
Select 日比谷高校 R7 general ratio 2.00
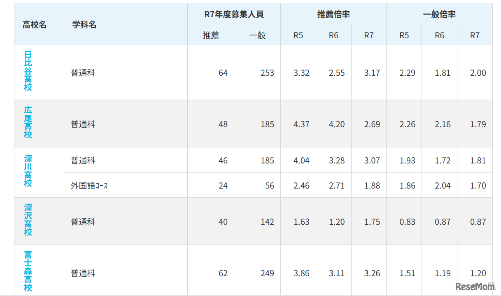pos(478,73)
